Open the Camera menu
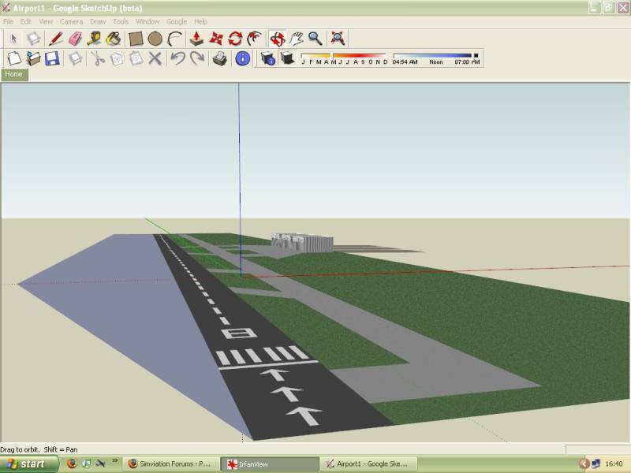The width and height of the screenshot is (631, 473). click(x=71, y=21)
